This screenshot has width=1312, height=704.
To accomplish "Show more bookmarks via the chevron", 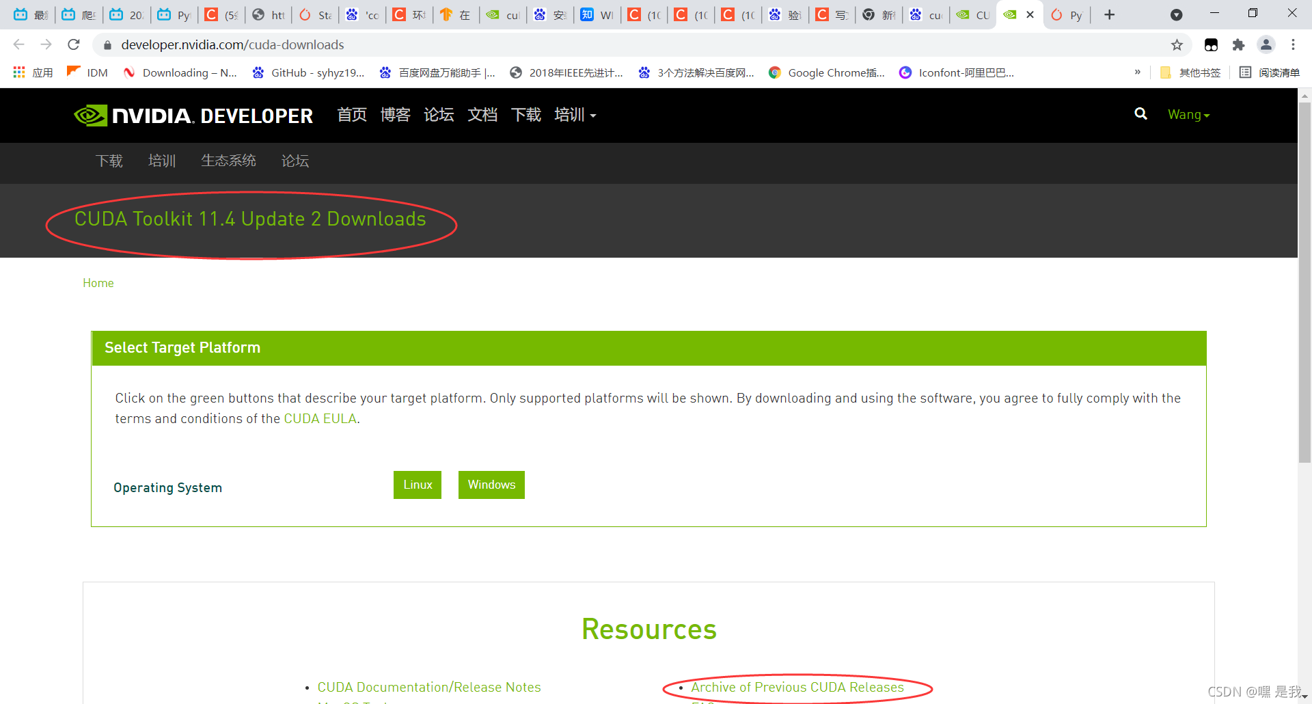I will click(x=1137, y=72).
